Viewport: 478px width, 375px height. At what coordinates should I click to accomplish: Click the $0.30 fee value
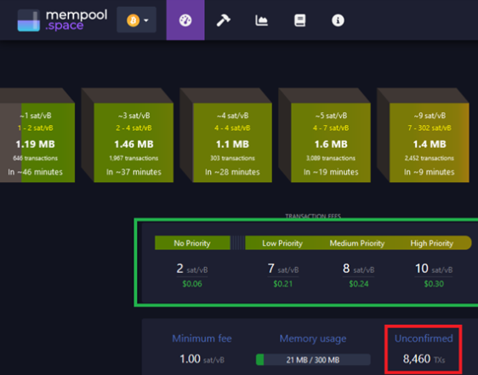coord(434,284)
